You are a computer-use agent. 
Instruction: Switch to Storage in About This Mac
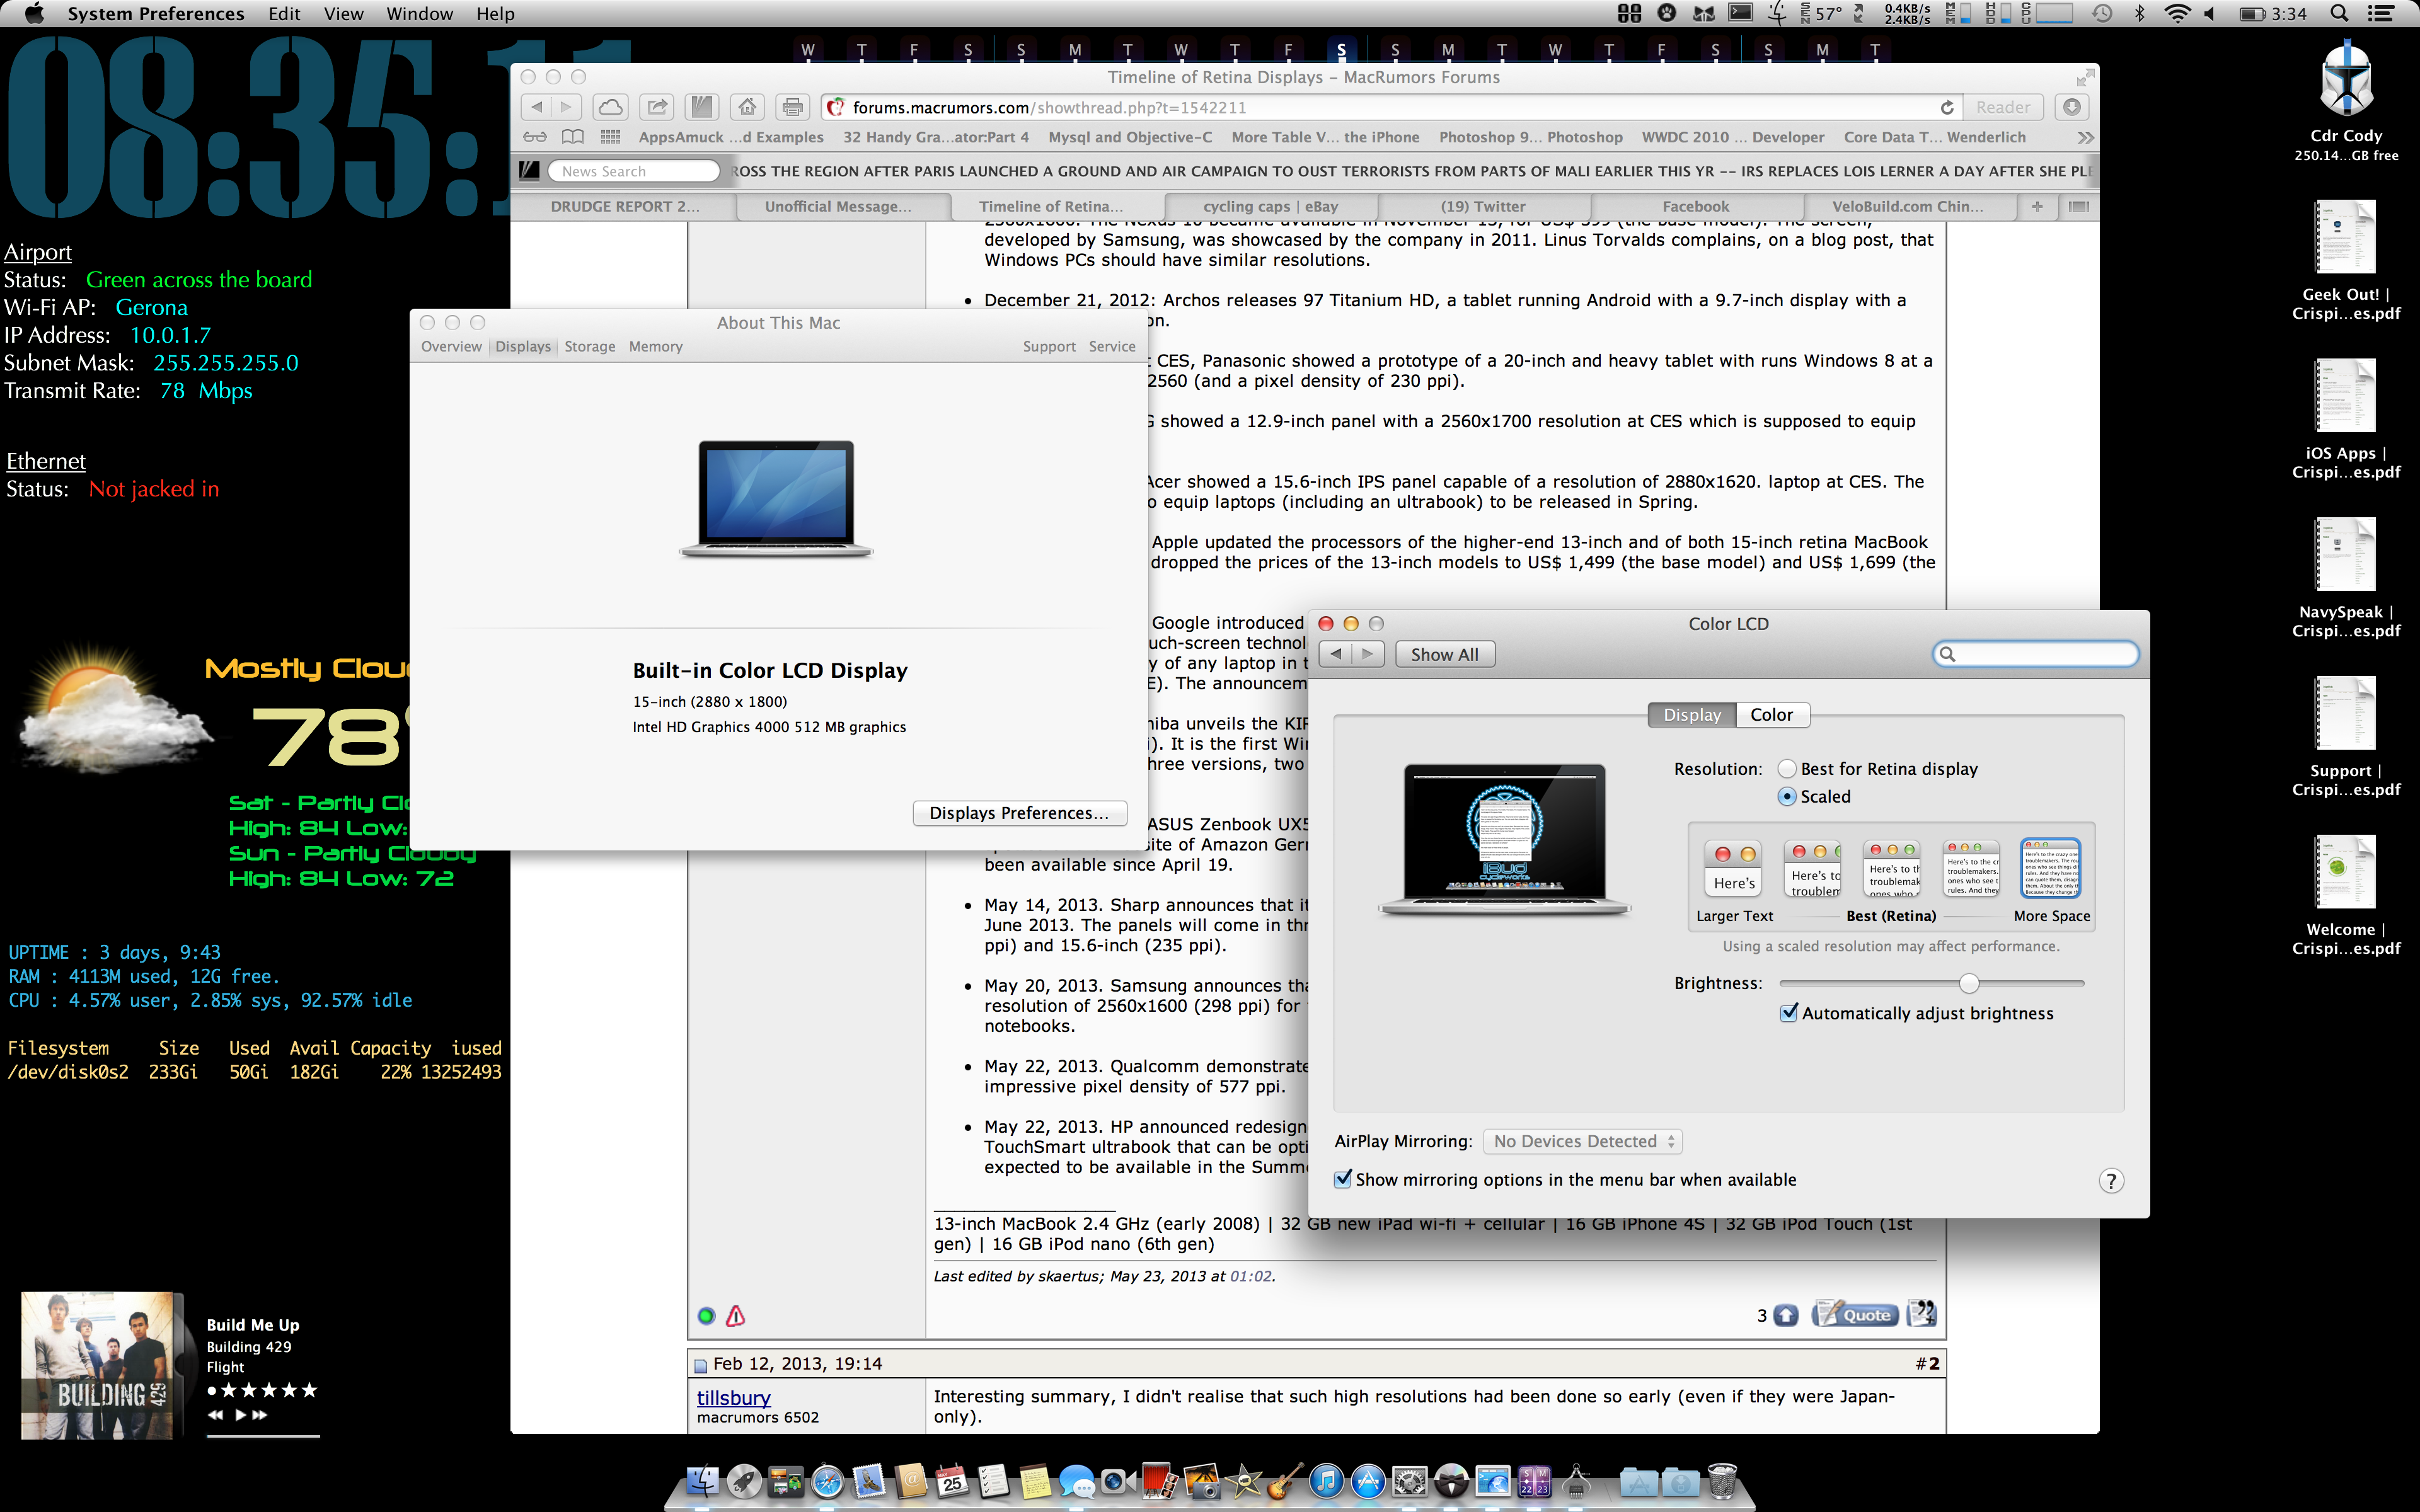(590, 346)
